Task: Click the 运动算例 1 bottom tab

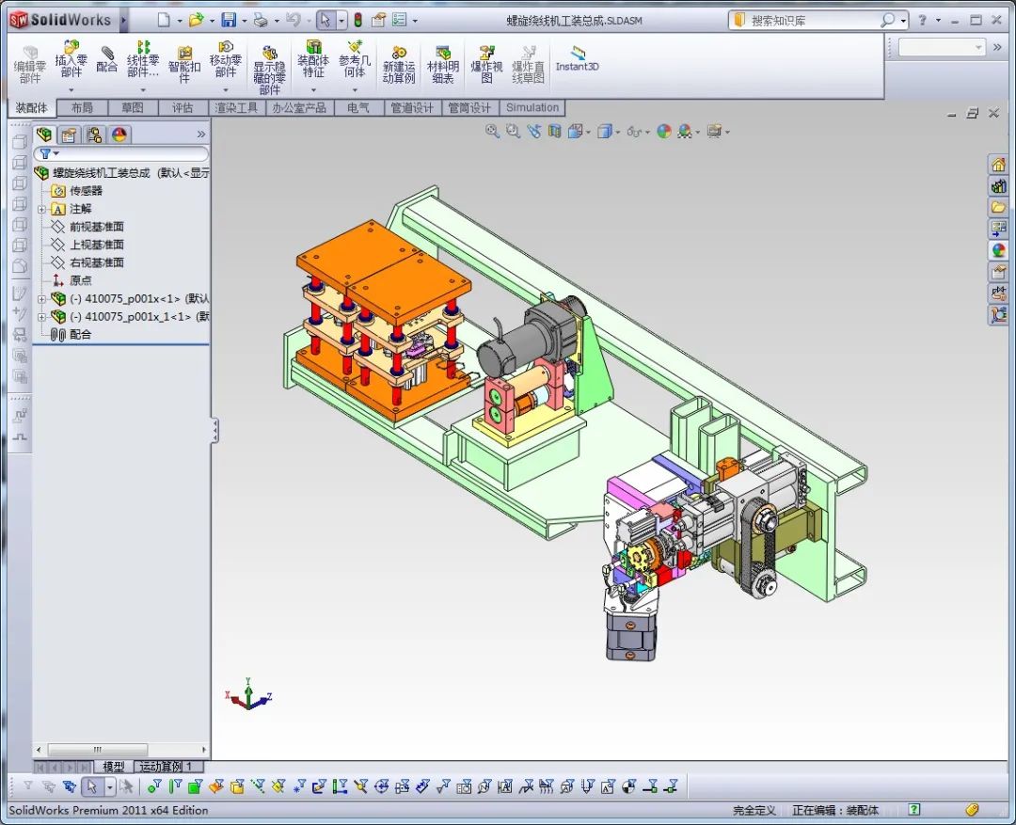Action: click(x=167, y=767)
